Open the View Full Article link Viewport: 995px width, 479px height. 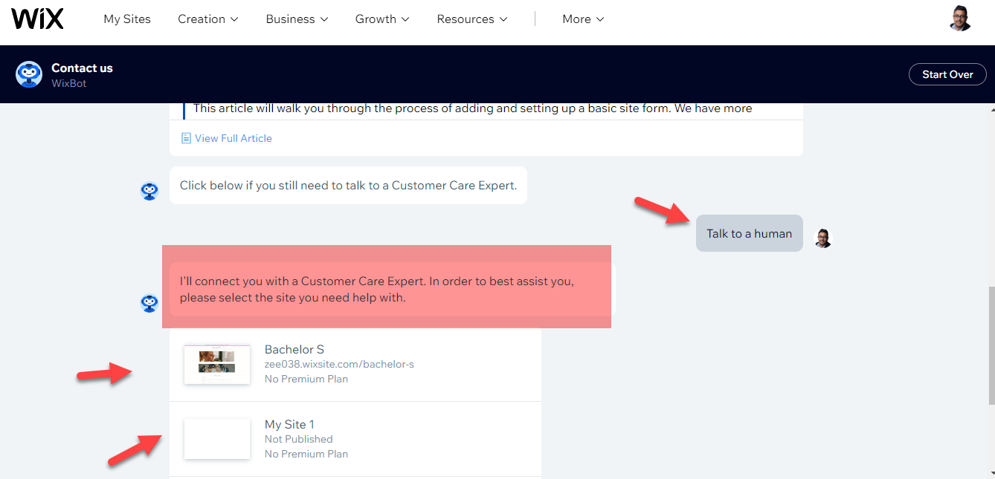pyautogui.click(x=233, y=137)
